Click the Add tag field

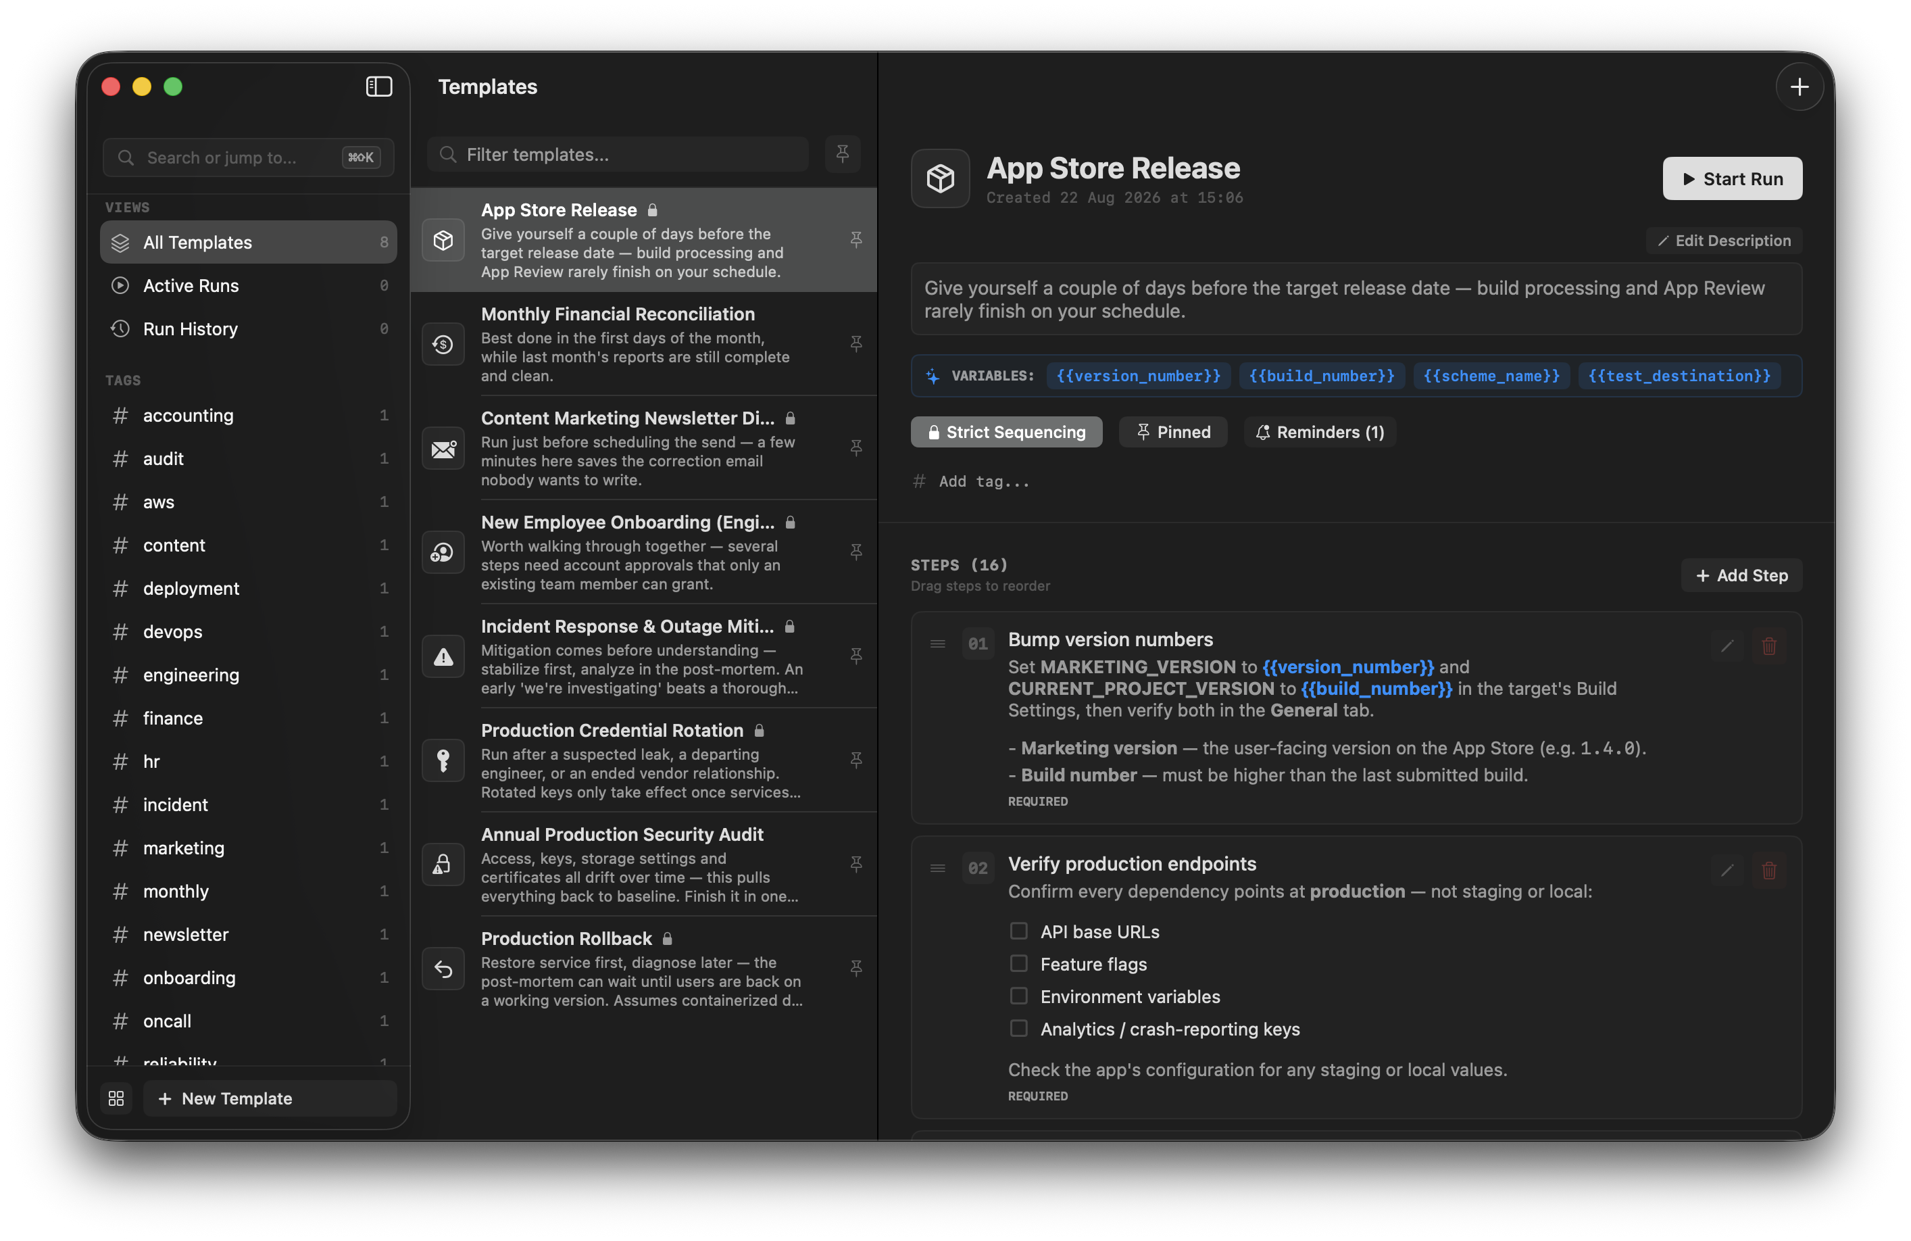pyautogui.click(x=984, y=481)
